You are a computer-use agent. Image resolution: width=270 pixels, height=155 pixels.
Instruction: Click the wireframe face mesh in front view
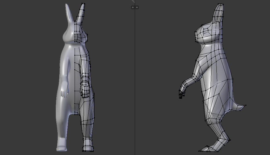pos(81,35)
